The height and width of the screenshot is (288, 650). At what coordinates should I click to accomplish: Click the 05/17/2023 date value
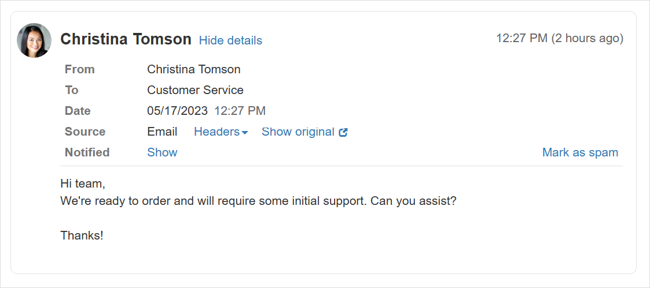point(177,111)
